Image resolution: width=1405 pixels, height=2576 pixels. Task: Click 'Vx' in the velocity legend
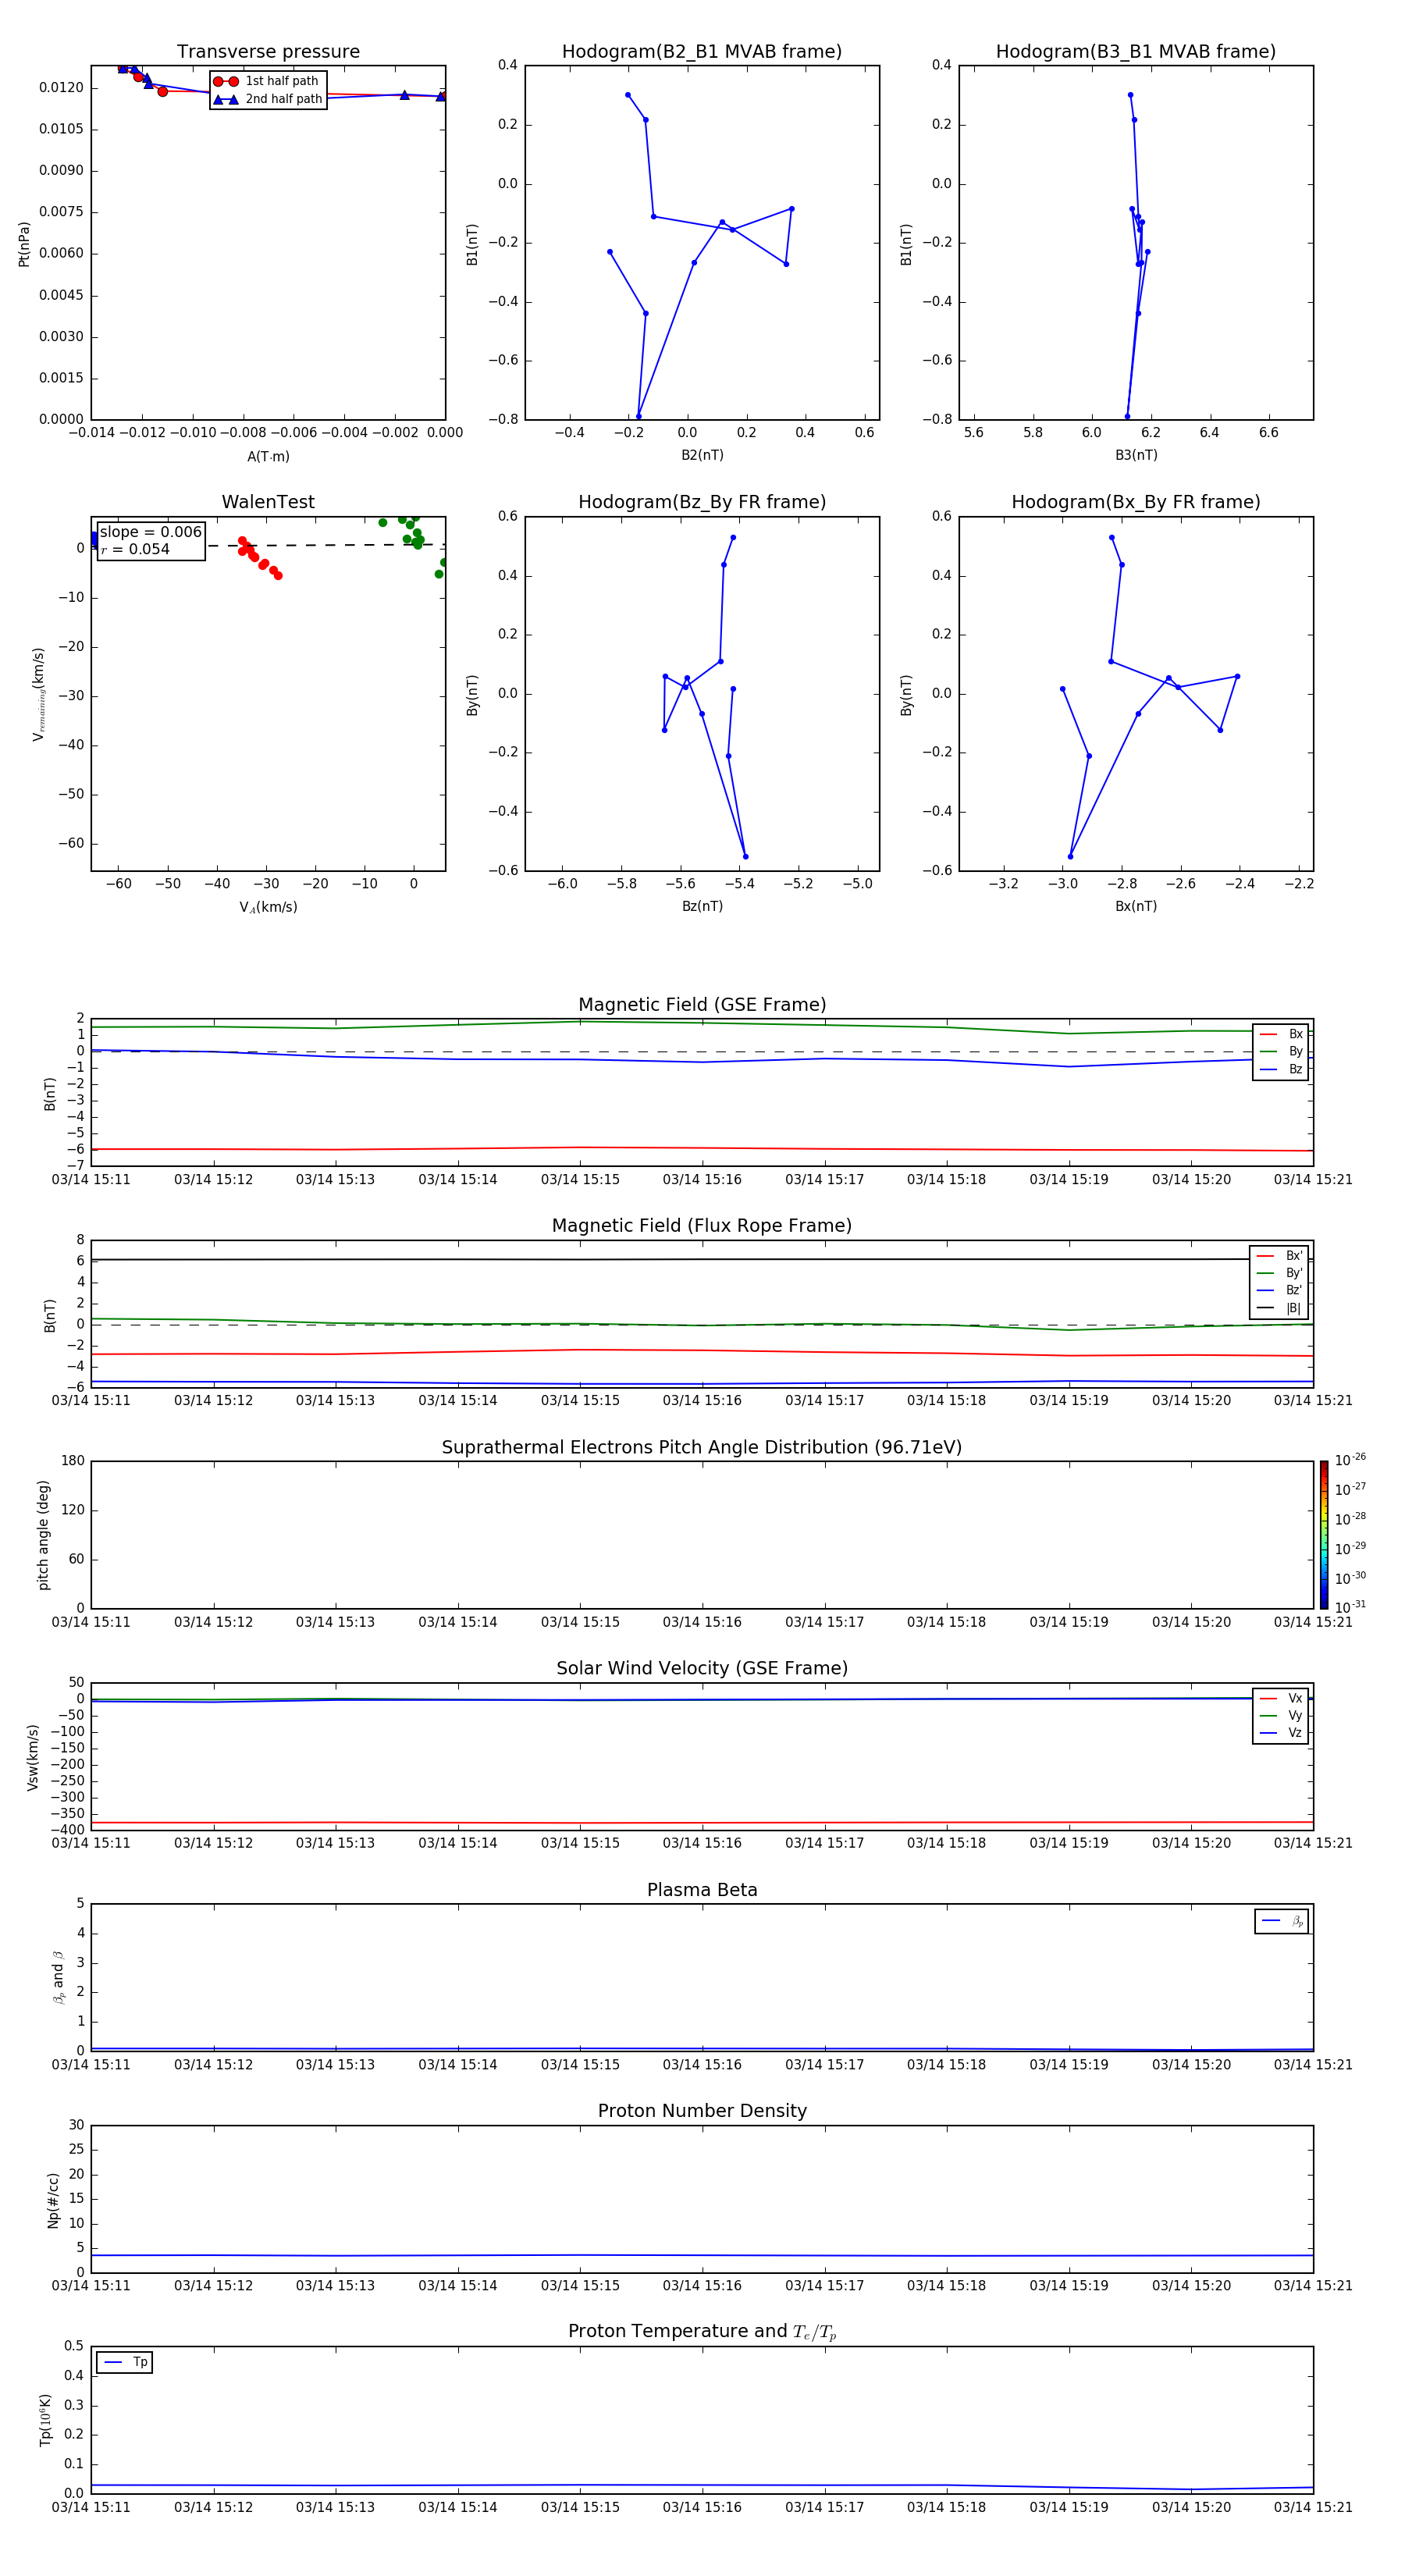(x=1282, y=1698)
